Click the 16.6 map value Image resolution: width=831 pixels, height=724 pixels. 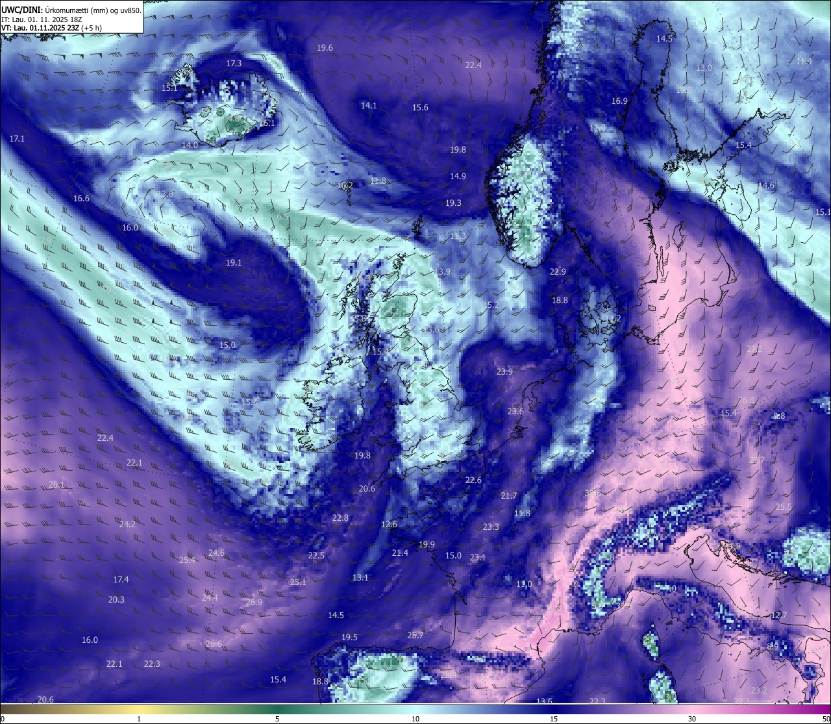click(81, 199)
